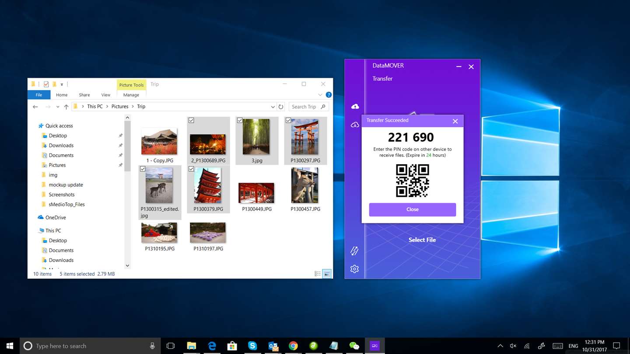Open the download (receive) section in DataMOVER

coord(355,125)
